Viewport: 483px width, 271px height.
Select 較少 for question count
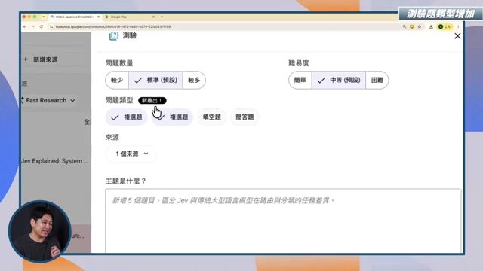pyautogui.click(x=117, y=81)
